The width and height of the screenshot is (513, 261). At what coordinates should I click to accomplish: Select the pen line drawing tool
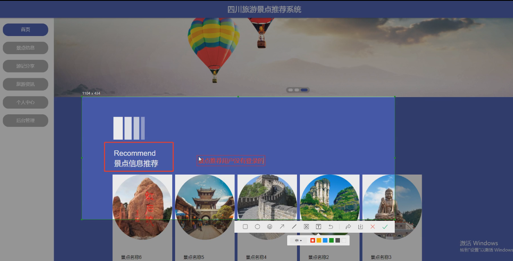pos(294,227)
